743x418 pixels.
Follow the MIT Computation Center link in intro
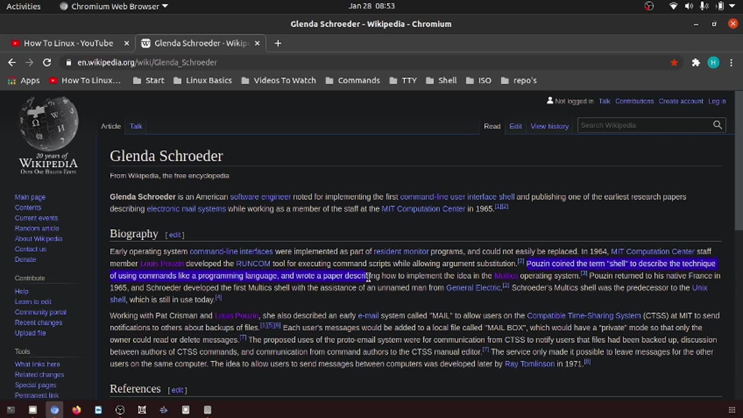click(423, 209)
